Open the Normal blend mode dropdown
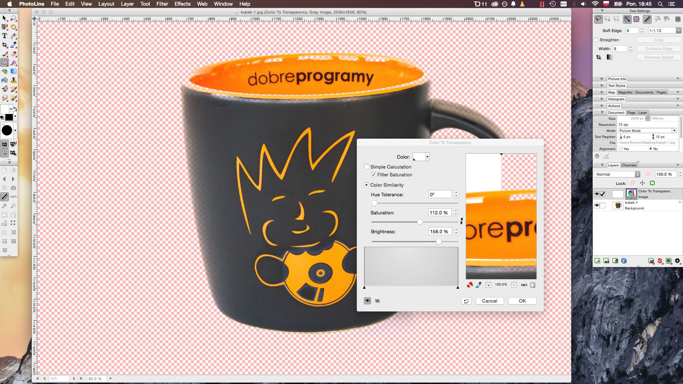 pos(617,174)
